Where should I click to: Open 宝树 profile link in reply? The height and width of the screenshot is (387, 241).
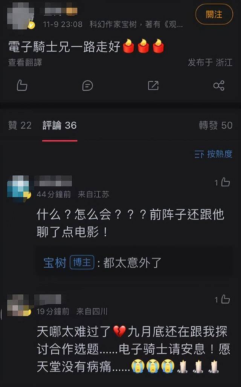pos(55,263)
